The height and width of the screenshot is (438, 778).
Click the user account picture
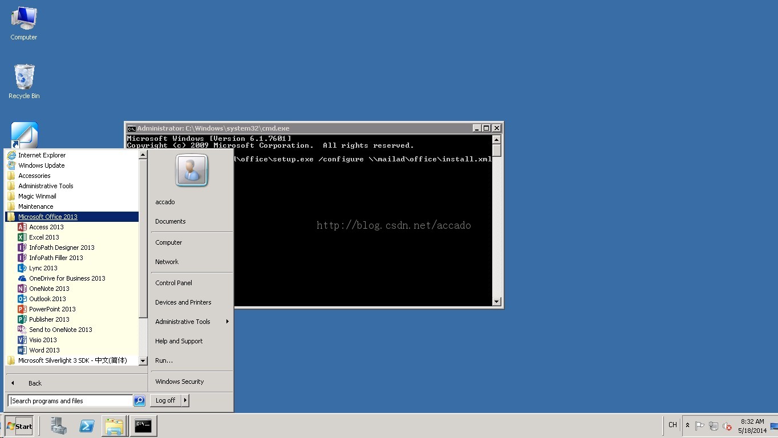pos(192,170)
